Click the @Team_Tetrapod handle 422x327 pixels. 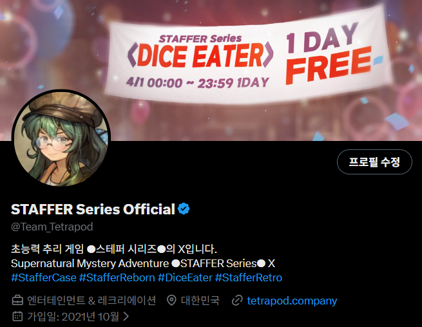pos(52,227)
